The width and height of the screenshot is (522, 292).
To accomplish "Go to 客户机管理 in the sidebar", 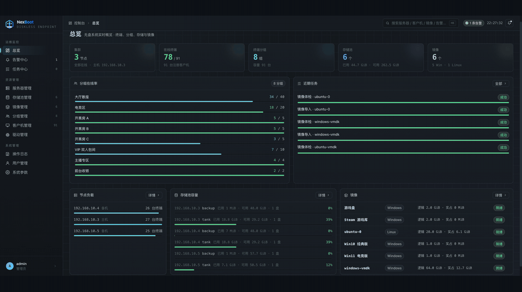I will pos(31,125).
